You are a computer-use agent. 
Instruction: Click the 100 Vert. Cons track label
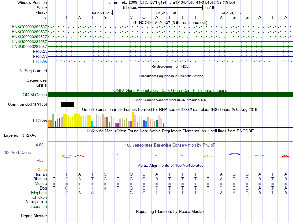[x=17, y=152]
